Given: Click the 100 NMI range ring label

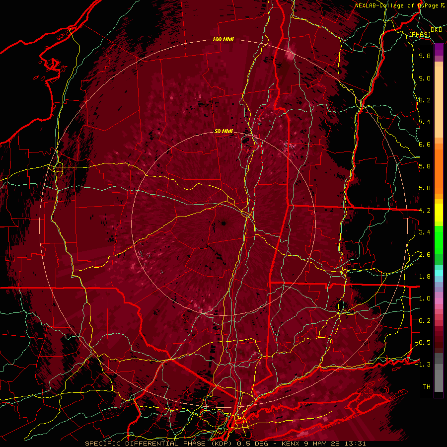Looking at the screenshot, I should pos(223,39).
